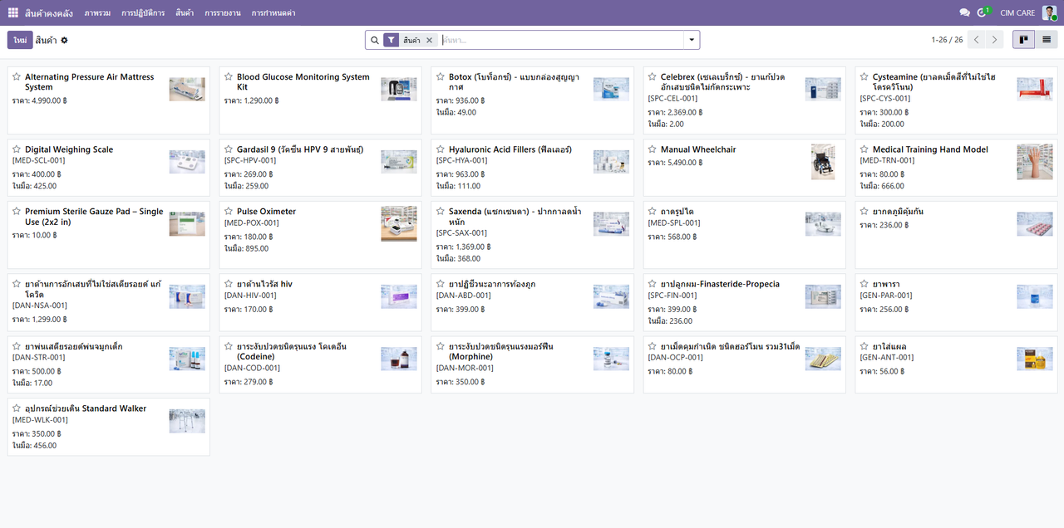Click the Manual Wheelchair thumbnail image
This screenshot has height=528, width=1064.
(823, 162)
